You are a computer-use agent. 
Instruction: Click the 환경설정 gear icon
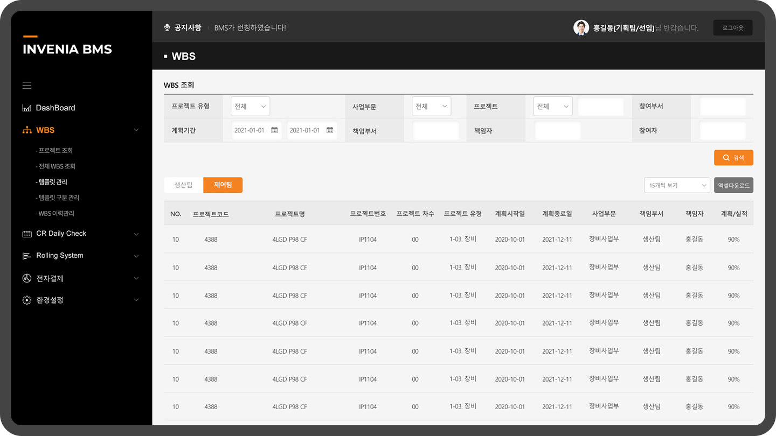coord(27,300)
